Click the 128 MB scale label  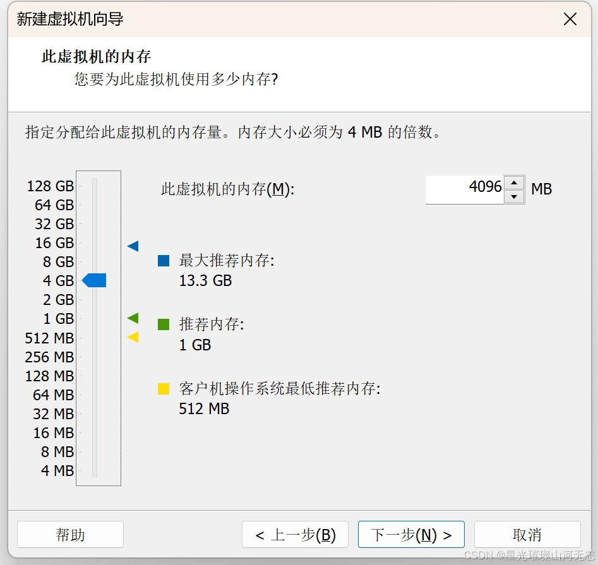[49, 376]
